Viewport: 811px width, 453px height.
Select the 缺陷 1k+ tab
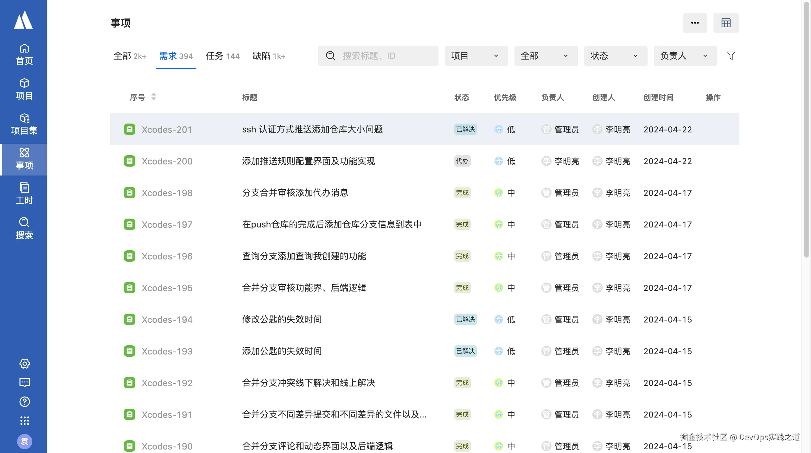coord(269,56)
